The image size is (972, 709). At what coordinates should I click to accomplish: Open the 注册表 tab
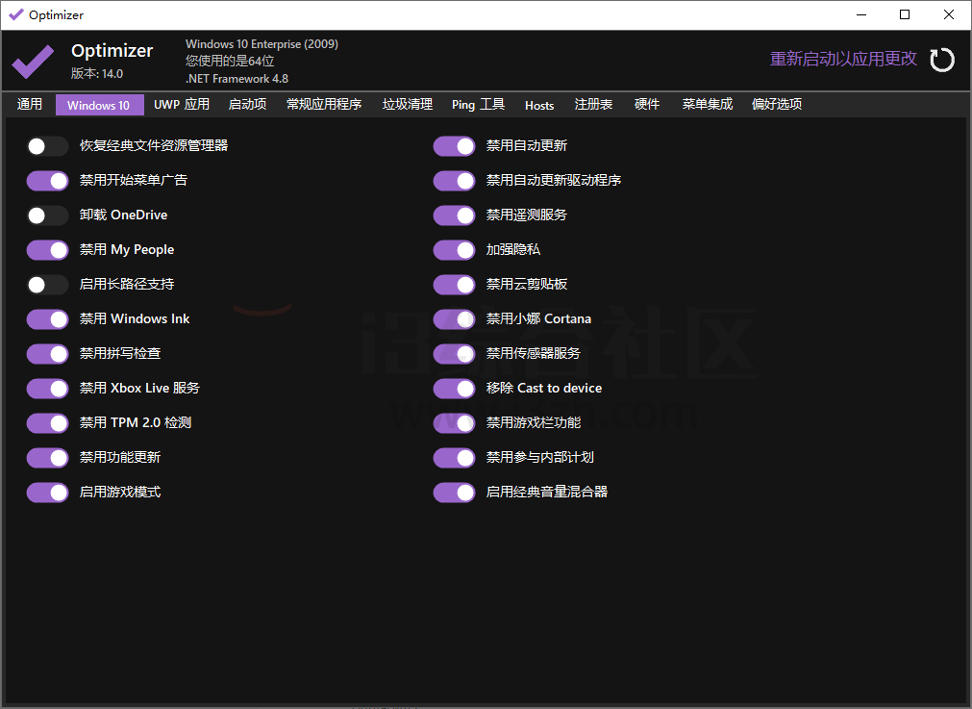coord(593,104)
